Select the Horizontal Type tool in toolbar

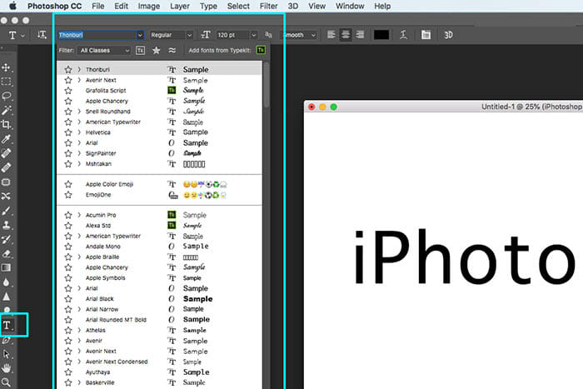pos(7,326)
